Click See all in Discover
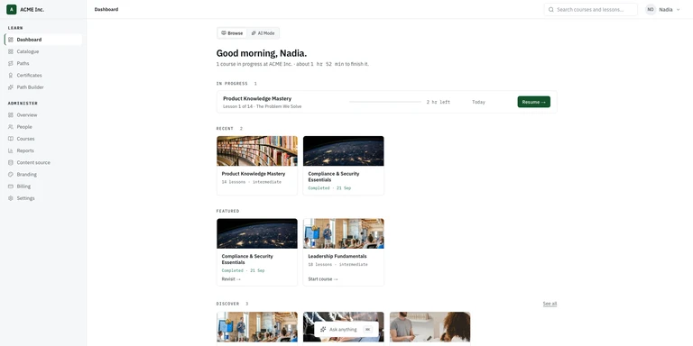Screen dimensions: 693x346 (x=550, y=304)
